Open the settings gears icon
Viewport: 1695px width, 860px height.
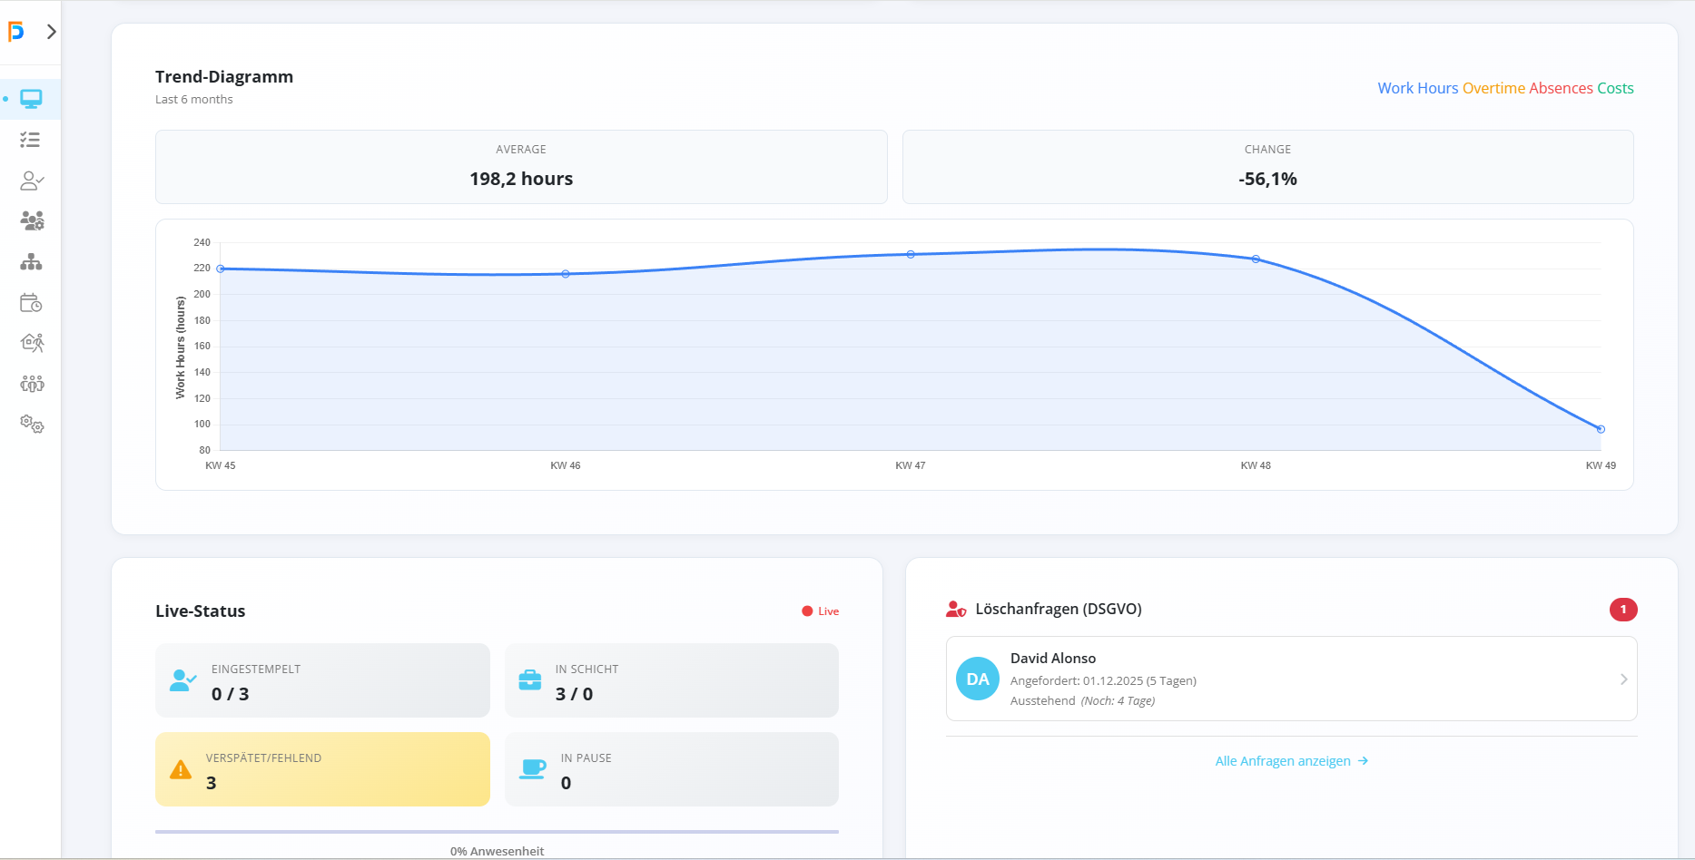[31, 424]
